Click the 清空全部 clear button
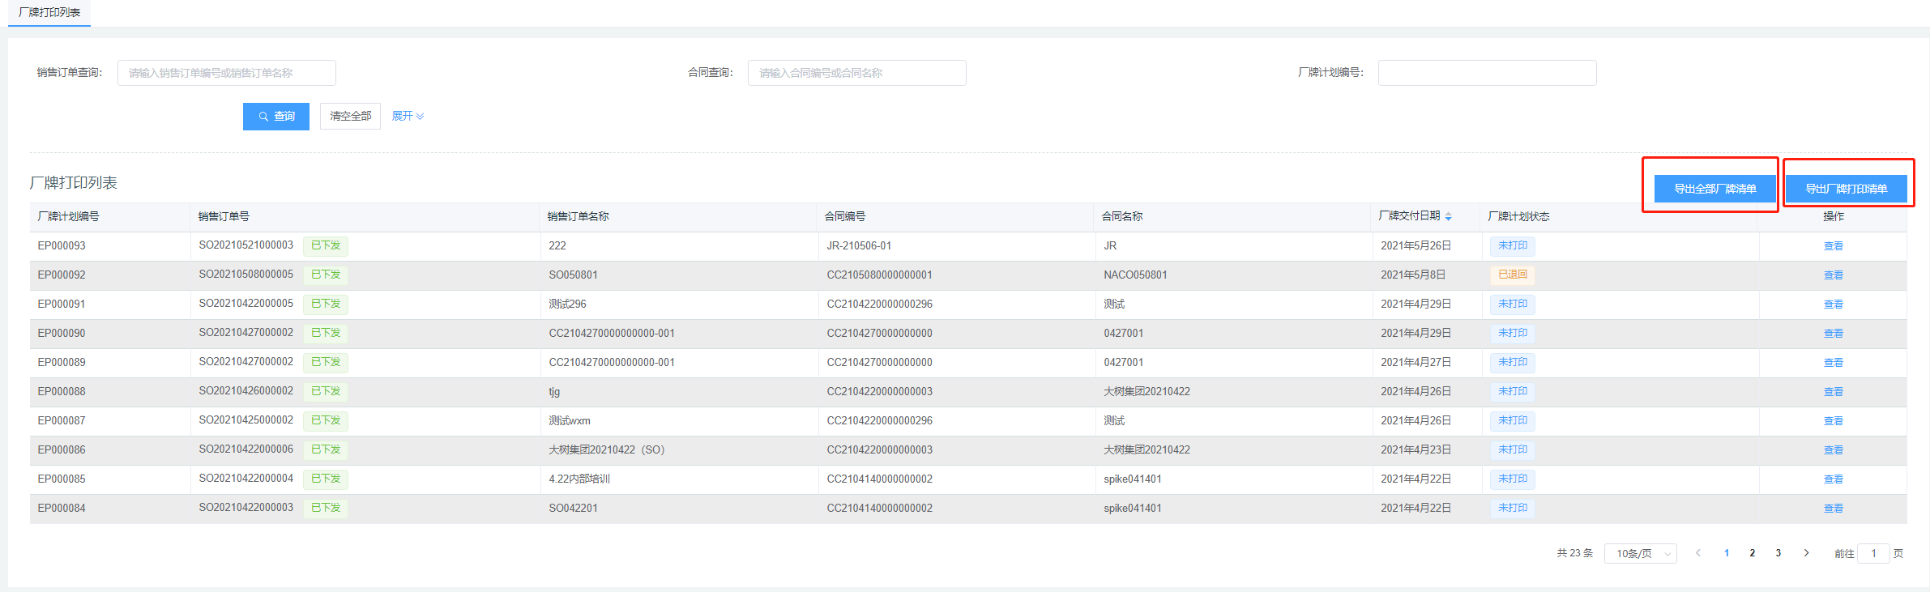The width and height of the screenshot is (1930, 592). coord(350,117)
